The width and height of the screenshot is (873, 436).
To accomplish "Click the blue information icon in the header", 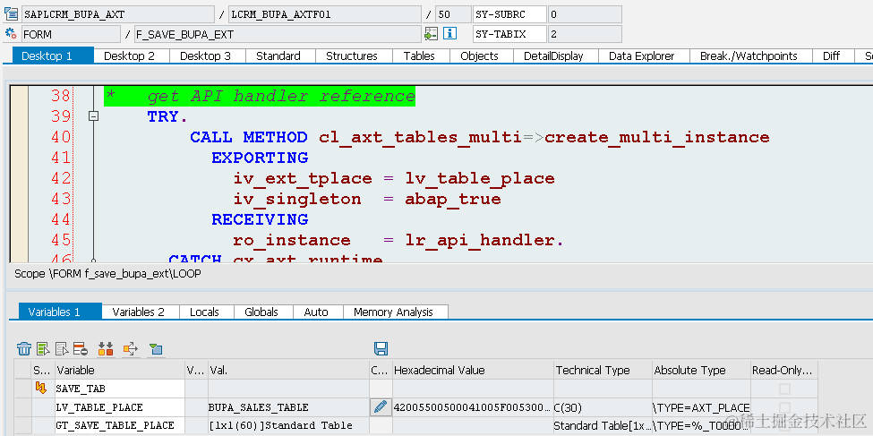I will 449,34.
